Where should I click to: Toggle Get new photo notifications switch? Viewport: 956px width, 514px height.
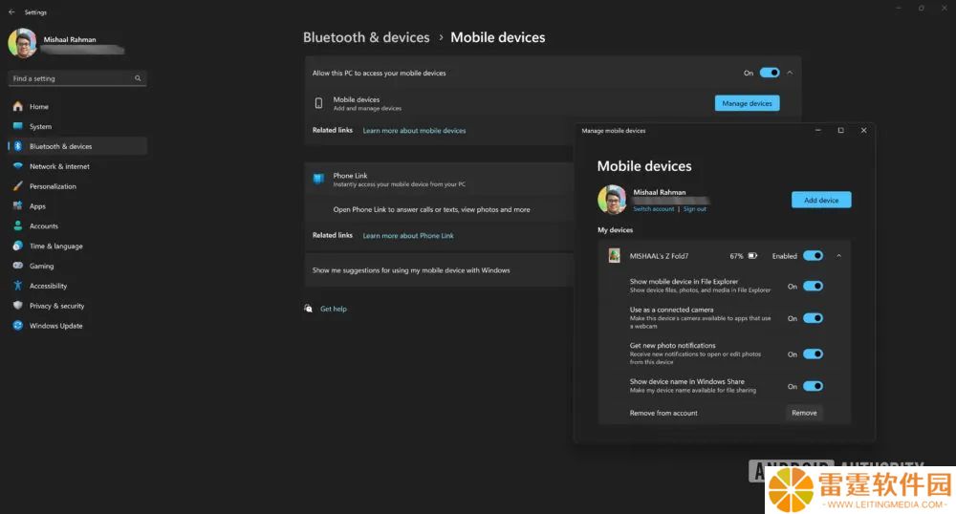813,353
